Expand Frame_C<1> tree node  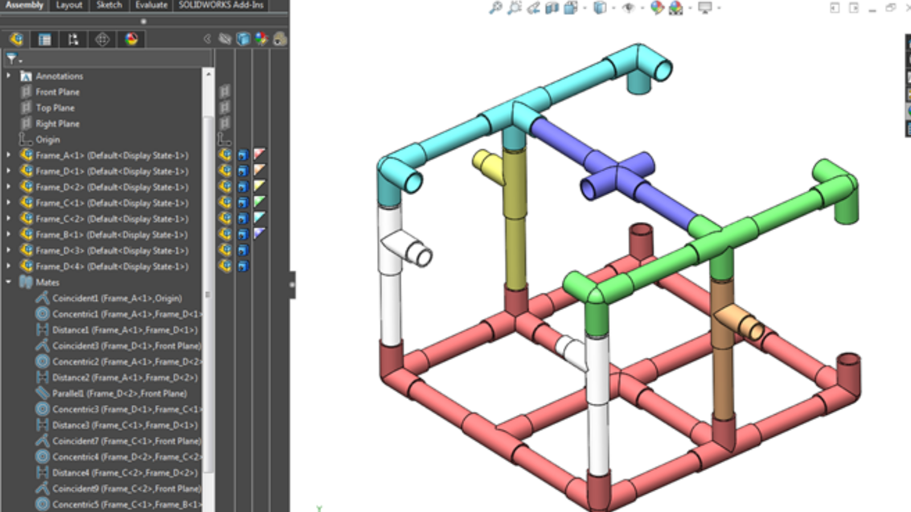[x=9, y=203]
